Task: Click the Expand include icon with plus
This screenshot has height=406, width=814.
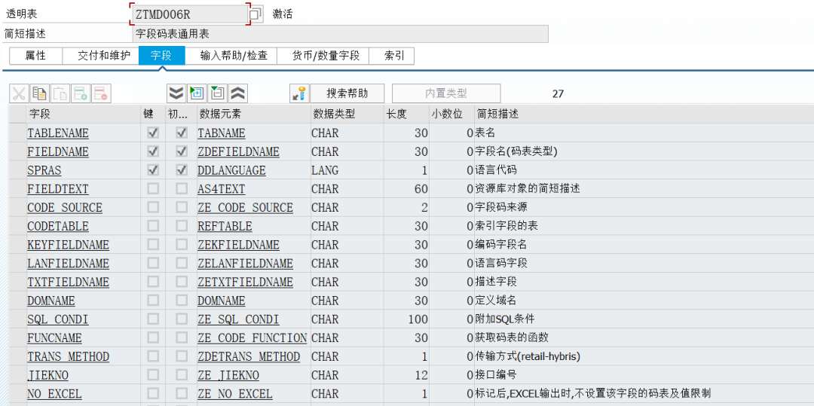Action: tap(197, 93)
